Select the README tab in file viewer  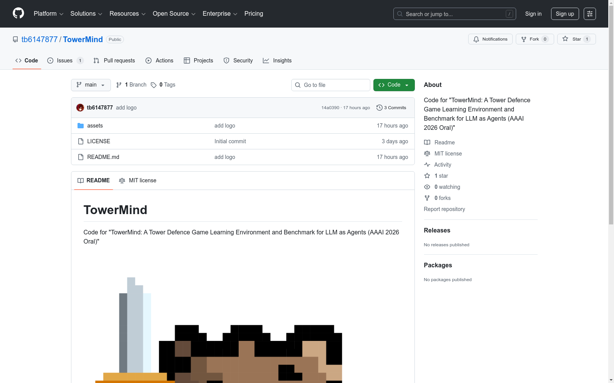[94, 180]
